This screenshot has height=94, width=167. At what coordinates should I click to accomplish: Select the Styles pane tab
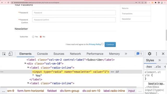click(150, 60)
